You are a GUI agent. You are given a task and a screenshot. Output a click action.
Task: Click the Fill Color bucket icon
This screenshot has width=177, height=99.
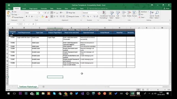tap(42, 16)
